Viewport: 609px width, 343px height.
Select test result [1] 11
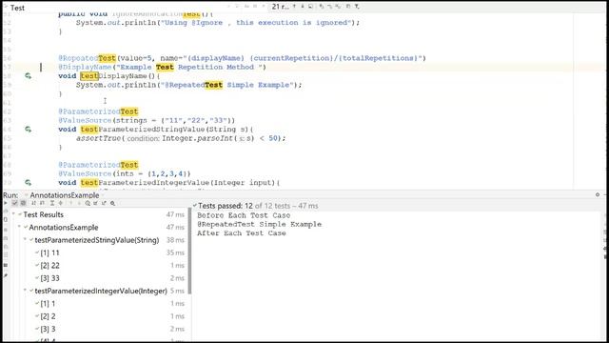pos(98,252)
